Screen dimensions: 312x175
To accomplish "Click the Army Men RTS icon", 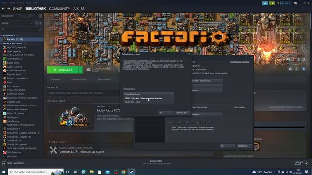I will point(5,59).
